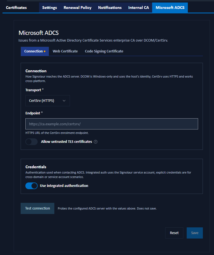Click the untrusted TLS help icon

[96, 142]
